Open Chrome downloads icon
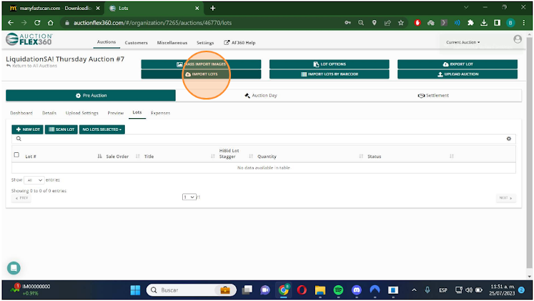Image resolution: width=534 pixels, height=301 pixels. point(483,22)
